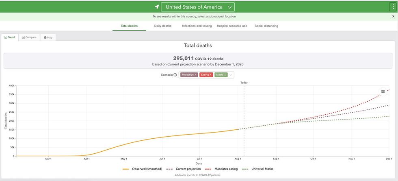This screenshot has width=398, height=181.
Task: Open the three-dot menu in green header
Action: pyautogui.click(x=393, y=7)
